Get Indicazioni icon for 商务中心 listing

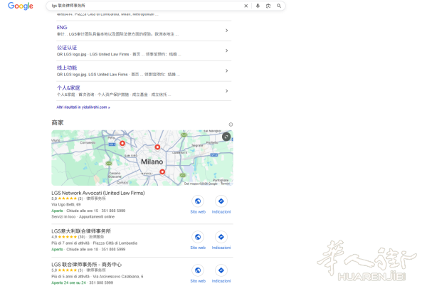tap(221, 270)
